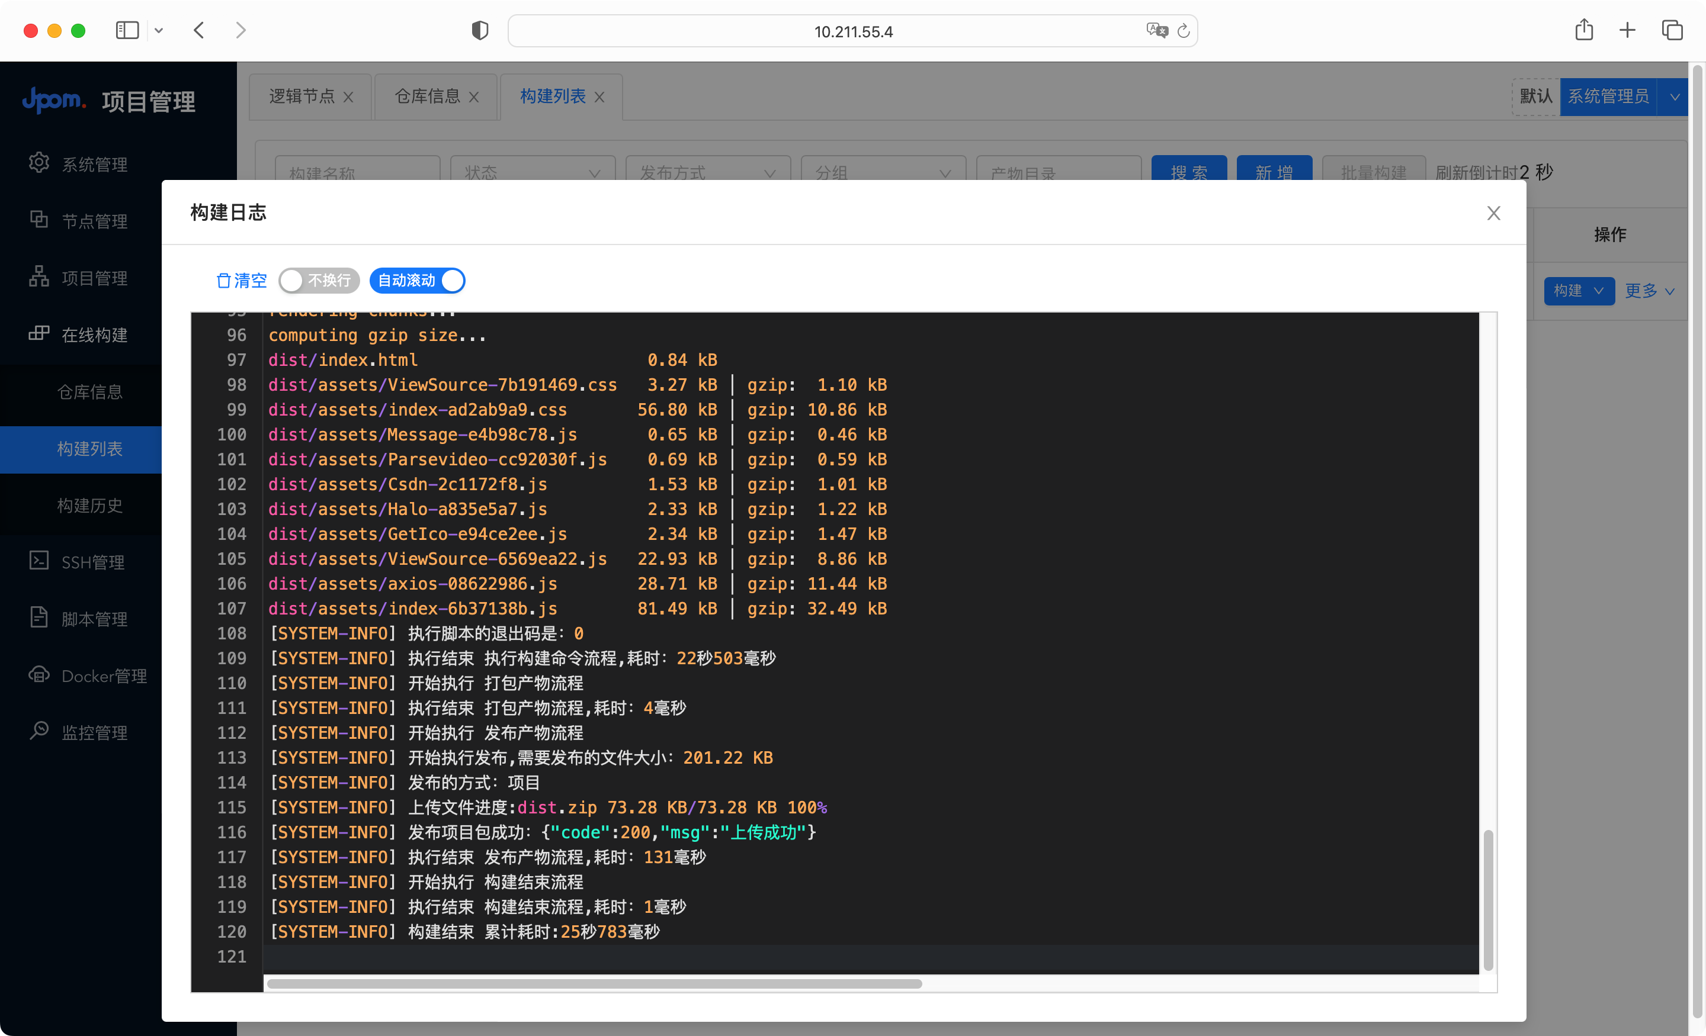Expand the 构建 button dropdown
Viewport: 1706px width, 1036px height.
point(1599,291)
